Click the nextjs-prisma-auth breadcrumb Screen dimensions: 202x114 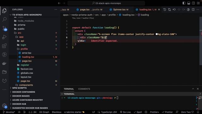tap(82, 15)
